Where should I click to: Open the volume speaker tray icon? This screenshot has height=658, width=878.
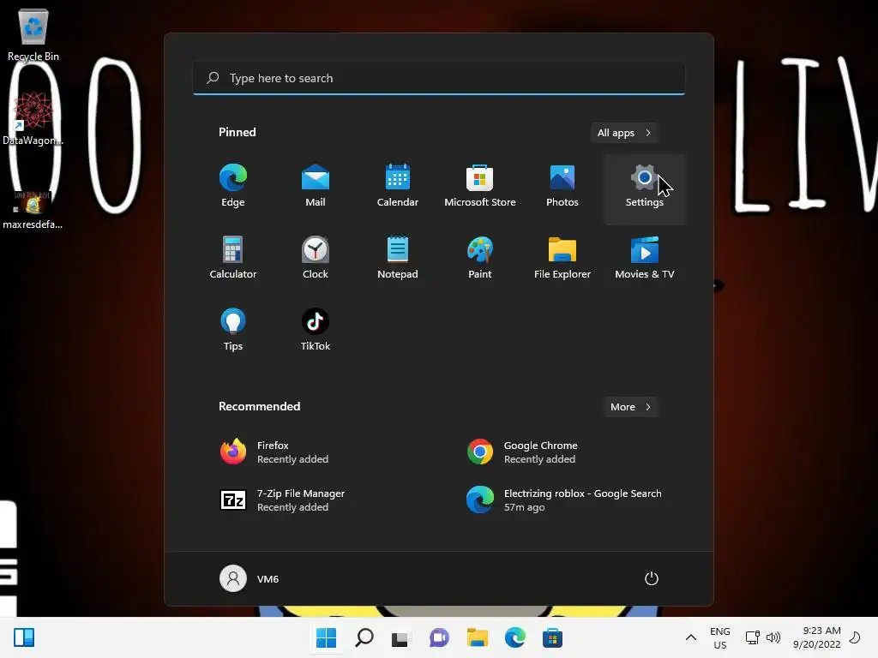pos(773,637)
